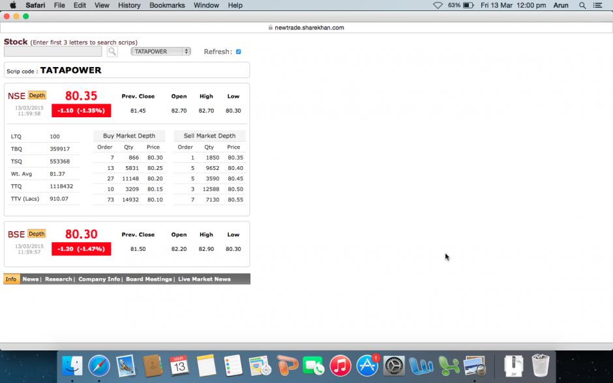Click the Buy Market Depth header

(129, 136)
